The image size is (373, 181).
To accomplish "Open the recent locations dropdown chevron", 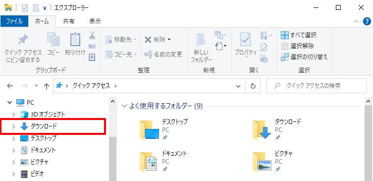I will point(36,86).
